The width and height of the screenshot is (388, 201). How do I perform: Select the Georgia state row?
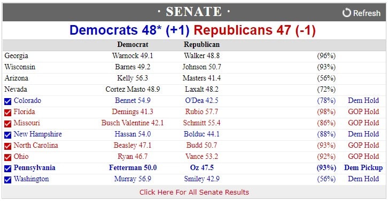tap(194, 56)
